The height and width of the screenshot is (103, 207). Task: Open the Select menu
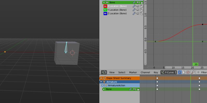point(122,72)
